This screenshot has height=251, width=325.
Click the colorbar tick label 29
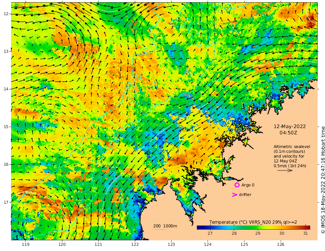pos(258,233)
